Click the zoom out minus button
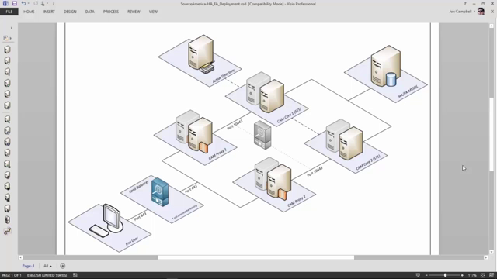 pos(426,275)
